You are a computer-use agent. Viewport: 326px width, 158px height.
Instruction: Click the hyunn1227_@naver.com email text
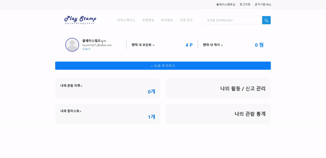tap(97, 45)
